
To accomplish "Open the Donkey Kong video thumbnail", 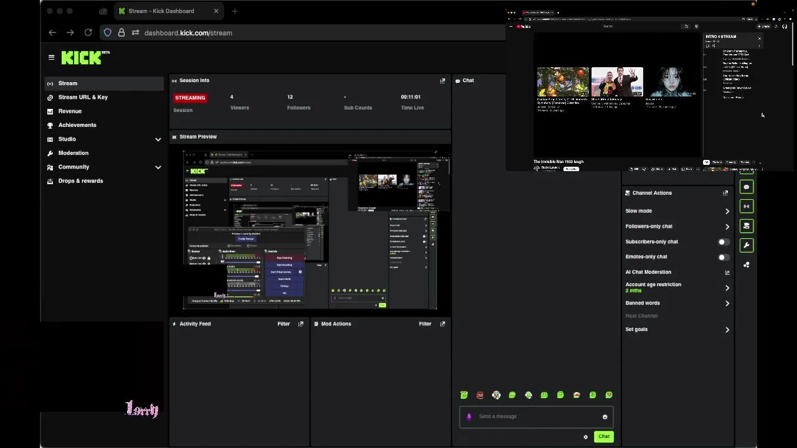I will tap(563, 82).
